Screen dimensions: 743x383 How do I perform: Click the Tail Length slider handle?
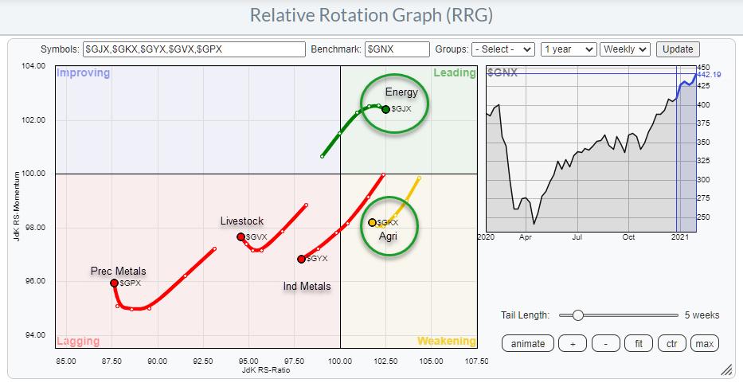[577, 315]
